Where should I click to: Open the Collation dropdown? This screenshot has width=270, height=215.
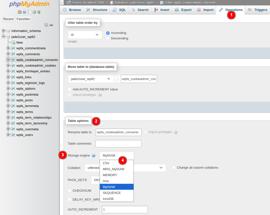[x=125, y=168]
